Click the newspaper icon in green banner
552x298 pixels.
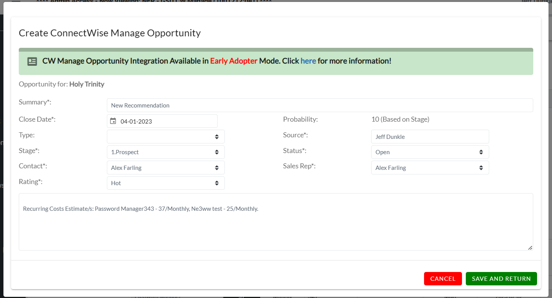(x=32, y=61)
